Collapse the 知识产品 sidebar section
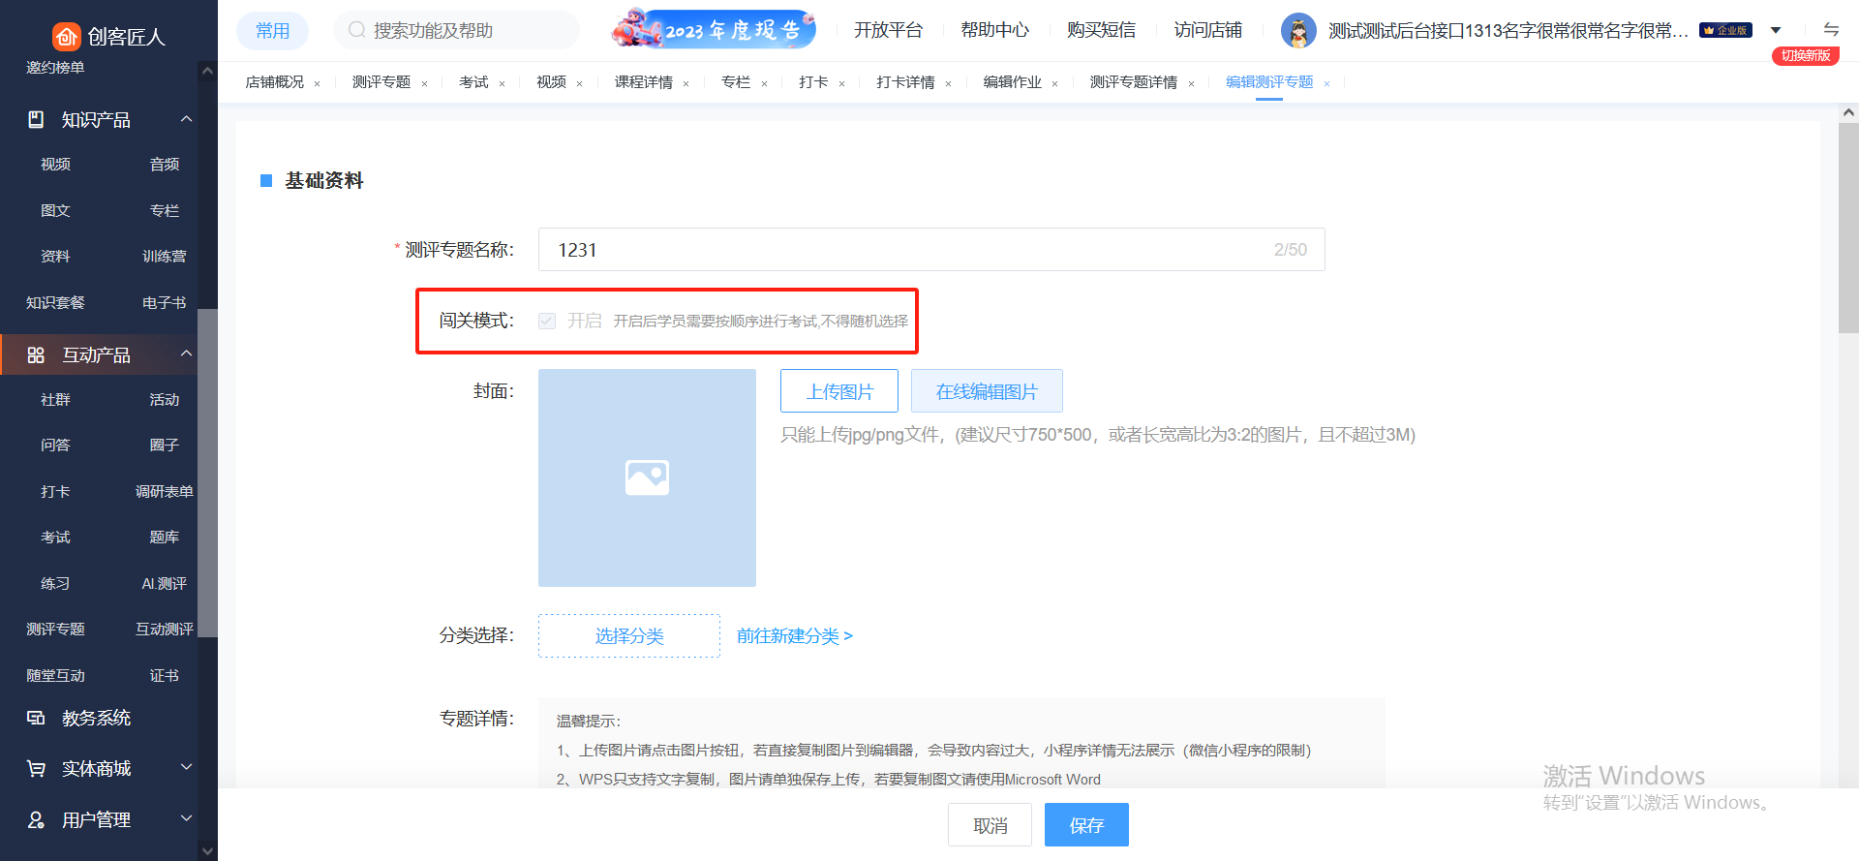 [x=186, y=119]
